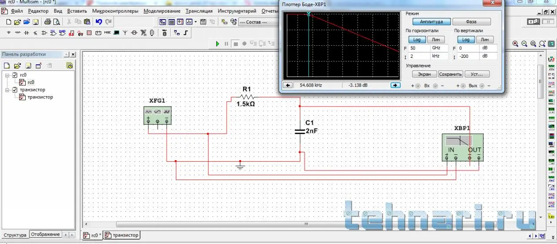Switch to the Отображение panel tab
The height and width of the screenshot is (244, 557).
click(45, 234)
